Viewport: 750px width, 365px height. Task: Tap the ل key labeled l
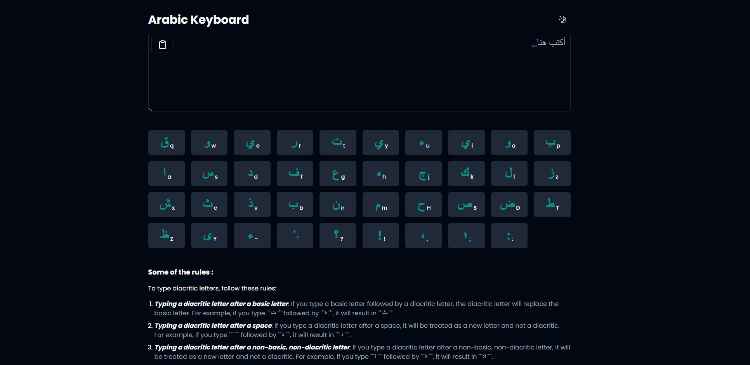click(509, 174)
